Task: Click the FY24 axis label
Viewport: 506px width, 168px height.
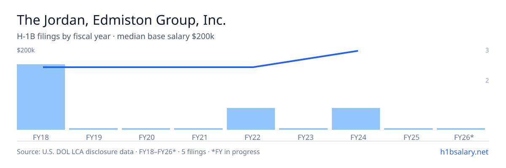Action: point(356,137)
